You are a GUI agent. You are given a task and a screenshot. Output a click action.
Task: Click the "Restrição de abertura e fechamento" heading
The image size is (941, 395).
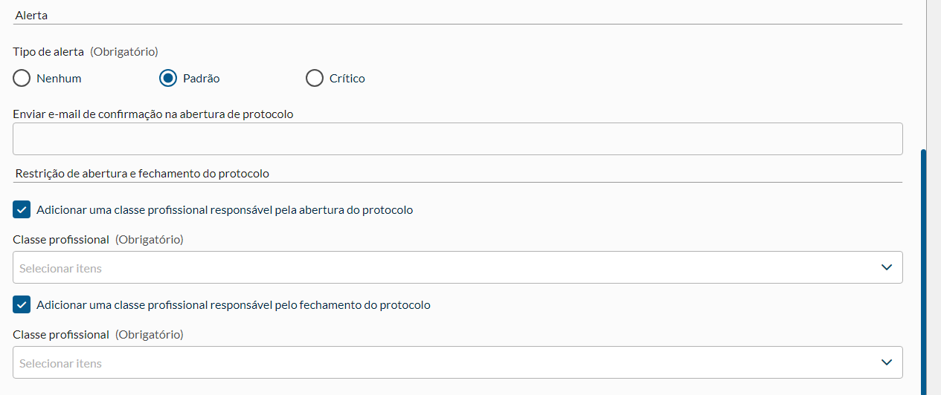tap(142, 174)
